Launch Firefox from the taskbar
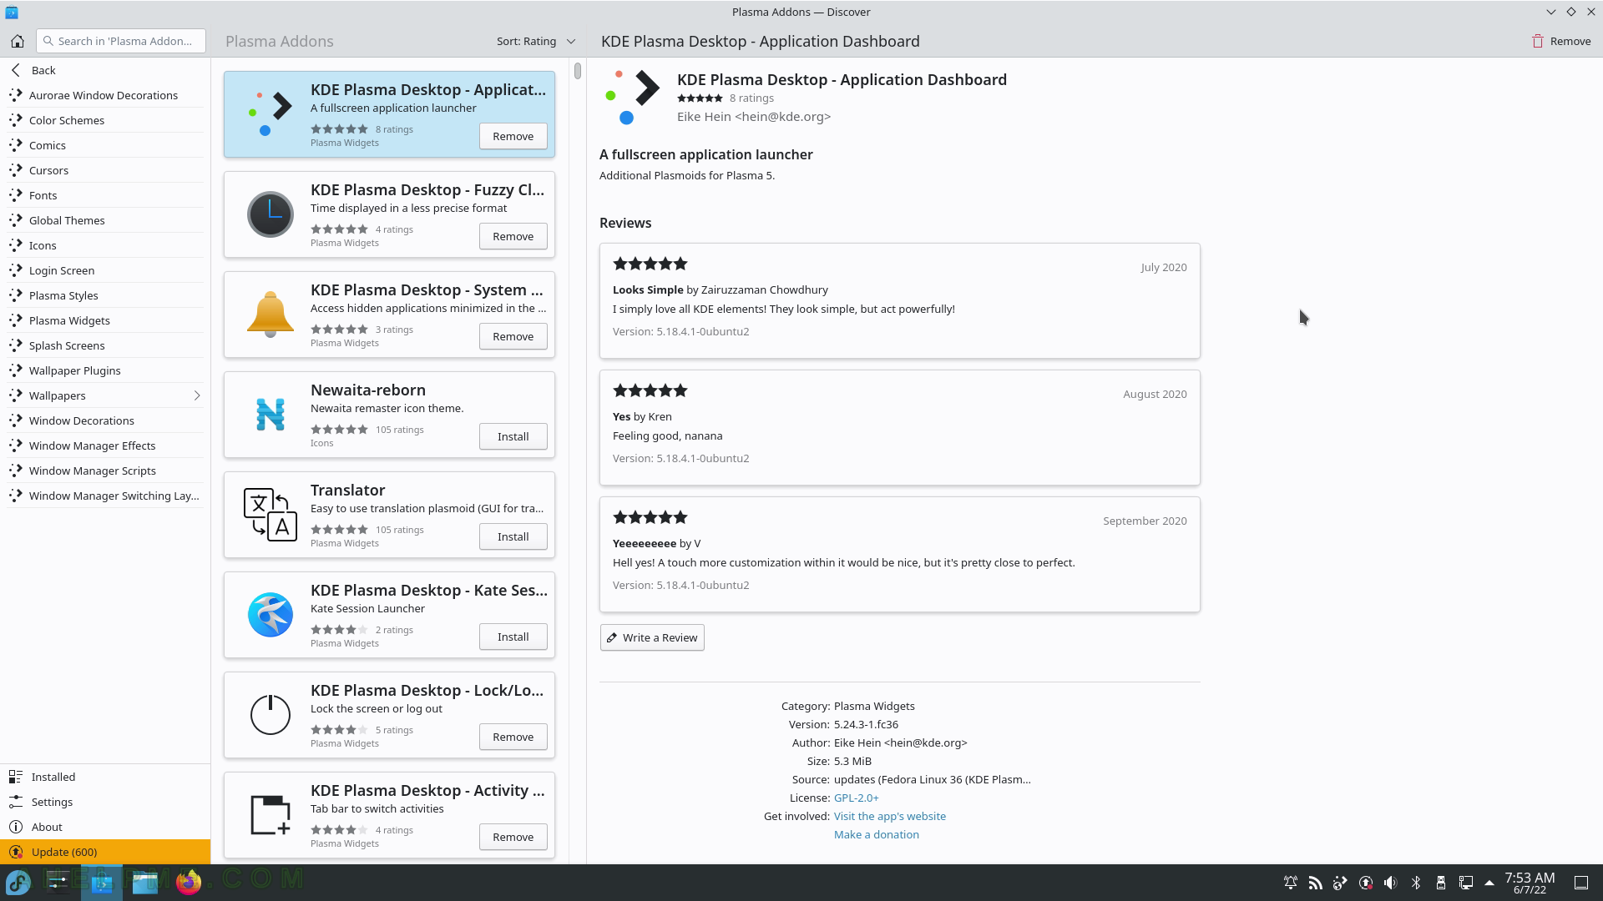 pos(189,883)
